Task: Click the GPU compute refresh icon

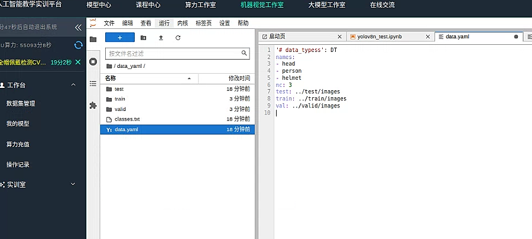Action: 79,45
